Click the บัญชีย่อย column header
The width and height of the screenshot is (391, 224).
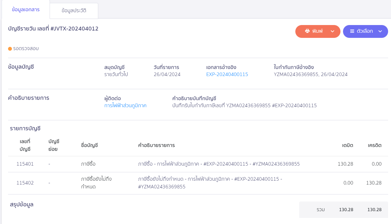click(x=54, y=145)
